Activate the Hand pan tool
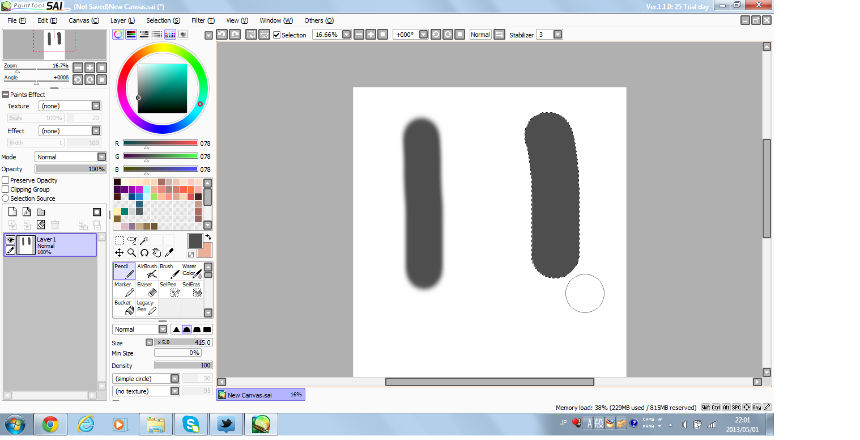The width and height of the screenshot is (860, 440). tap(156, 252)
